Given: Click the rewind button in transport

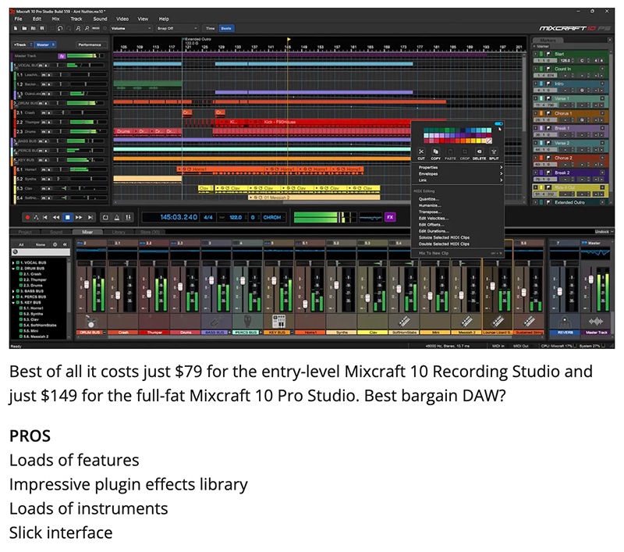Looking at the screenshot, I should pos(56,218).
